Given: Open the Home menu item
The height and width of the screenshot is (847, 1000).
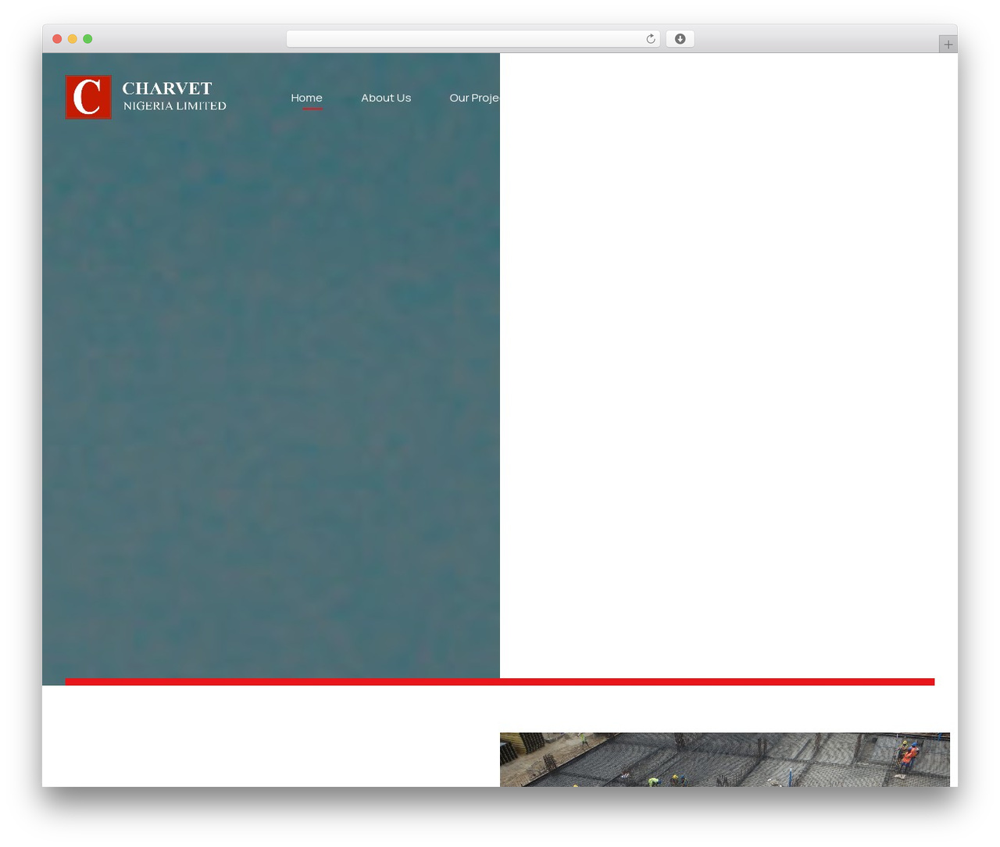Looking at the screenshot, I should (306, 98).
